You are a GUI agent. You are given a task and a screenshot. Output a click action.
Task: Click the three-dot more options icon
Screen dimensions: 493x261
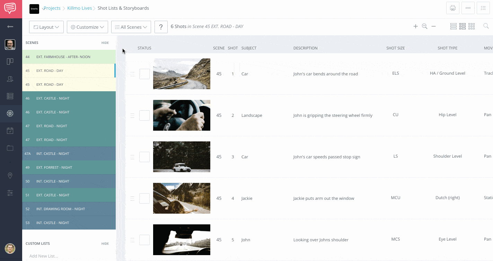pos(468,8)
